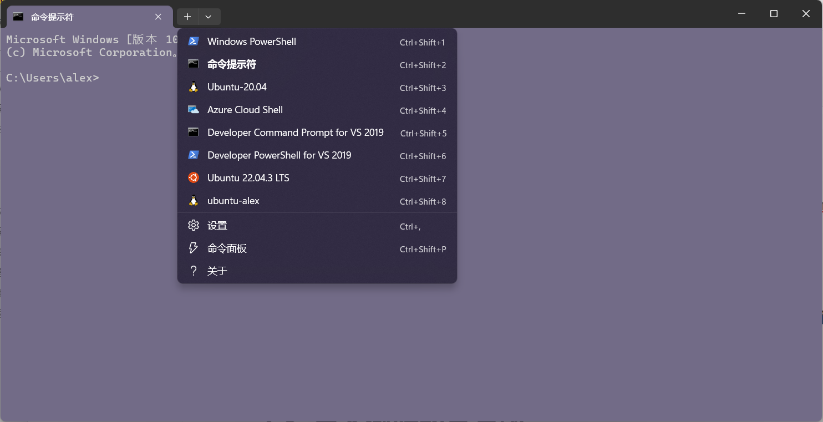Launch Windows PowerShell from the dropdown list
Screen dimensions: 823x422
(x=251, y=42)
